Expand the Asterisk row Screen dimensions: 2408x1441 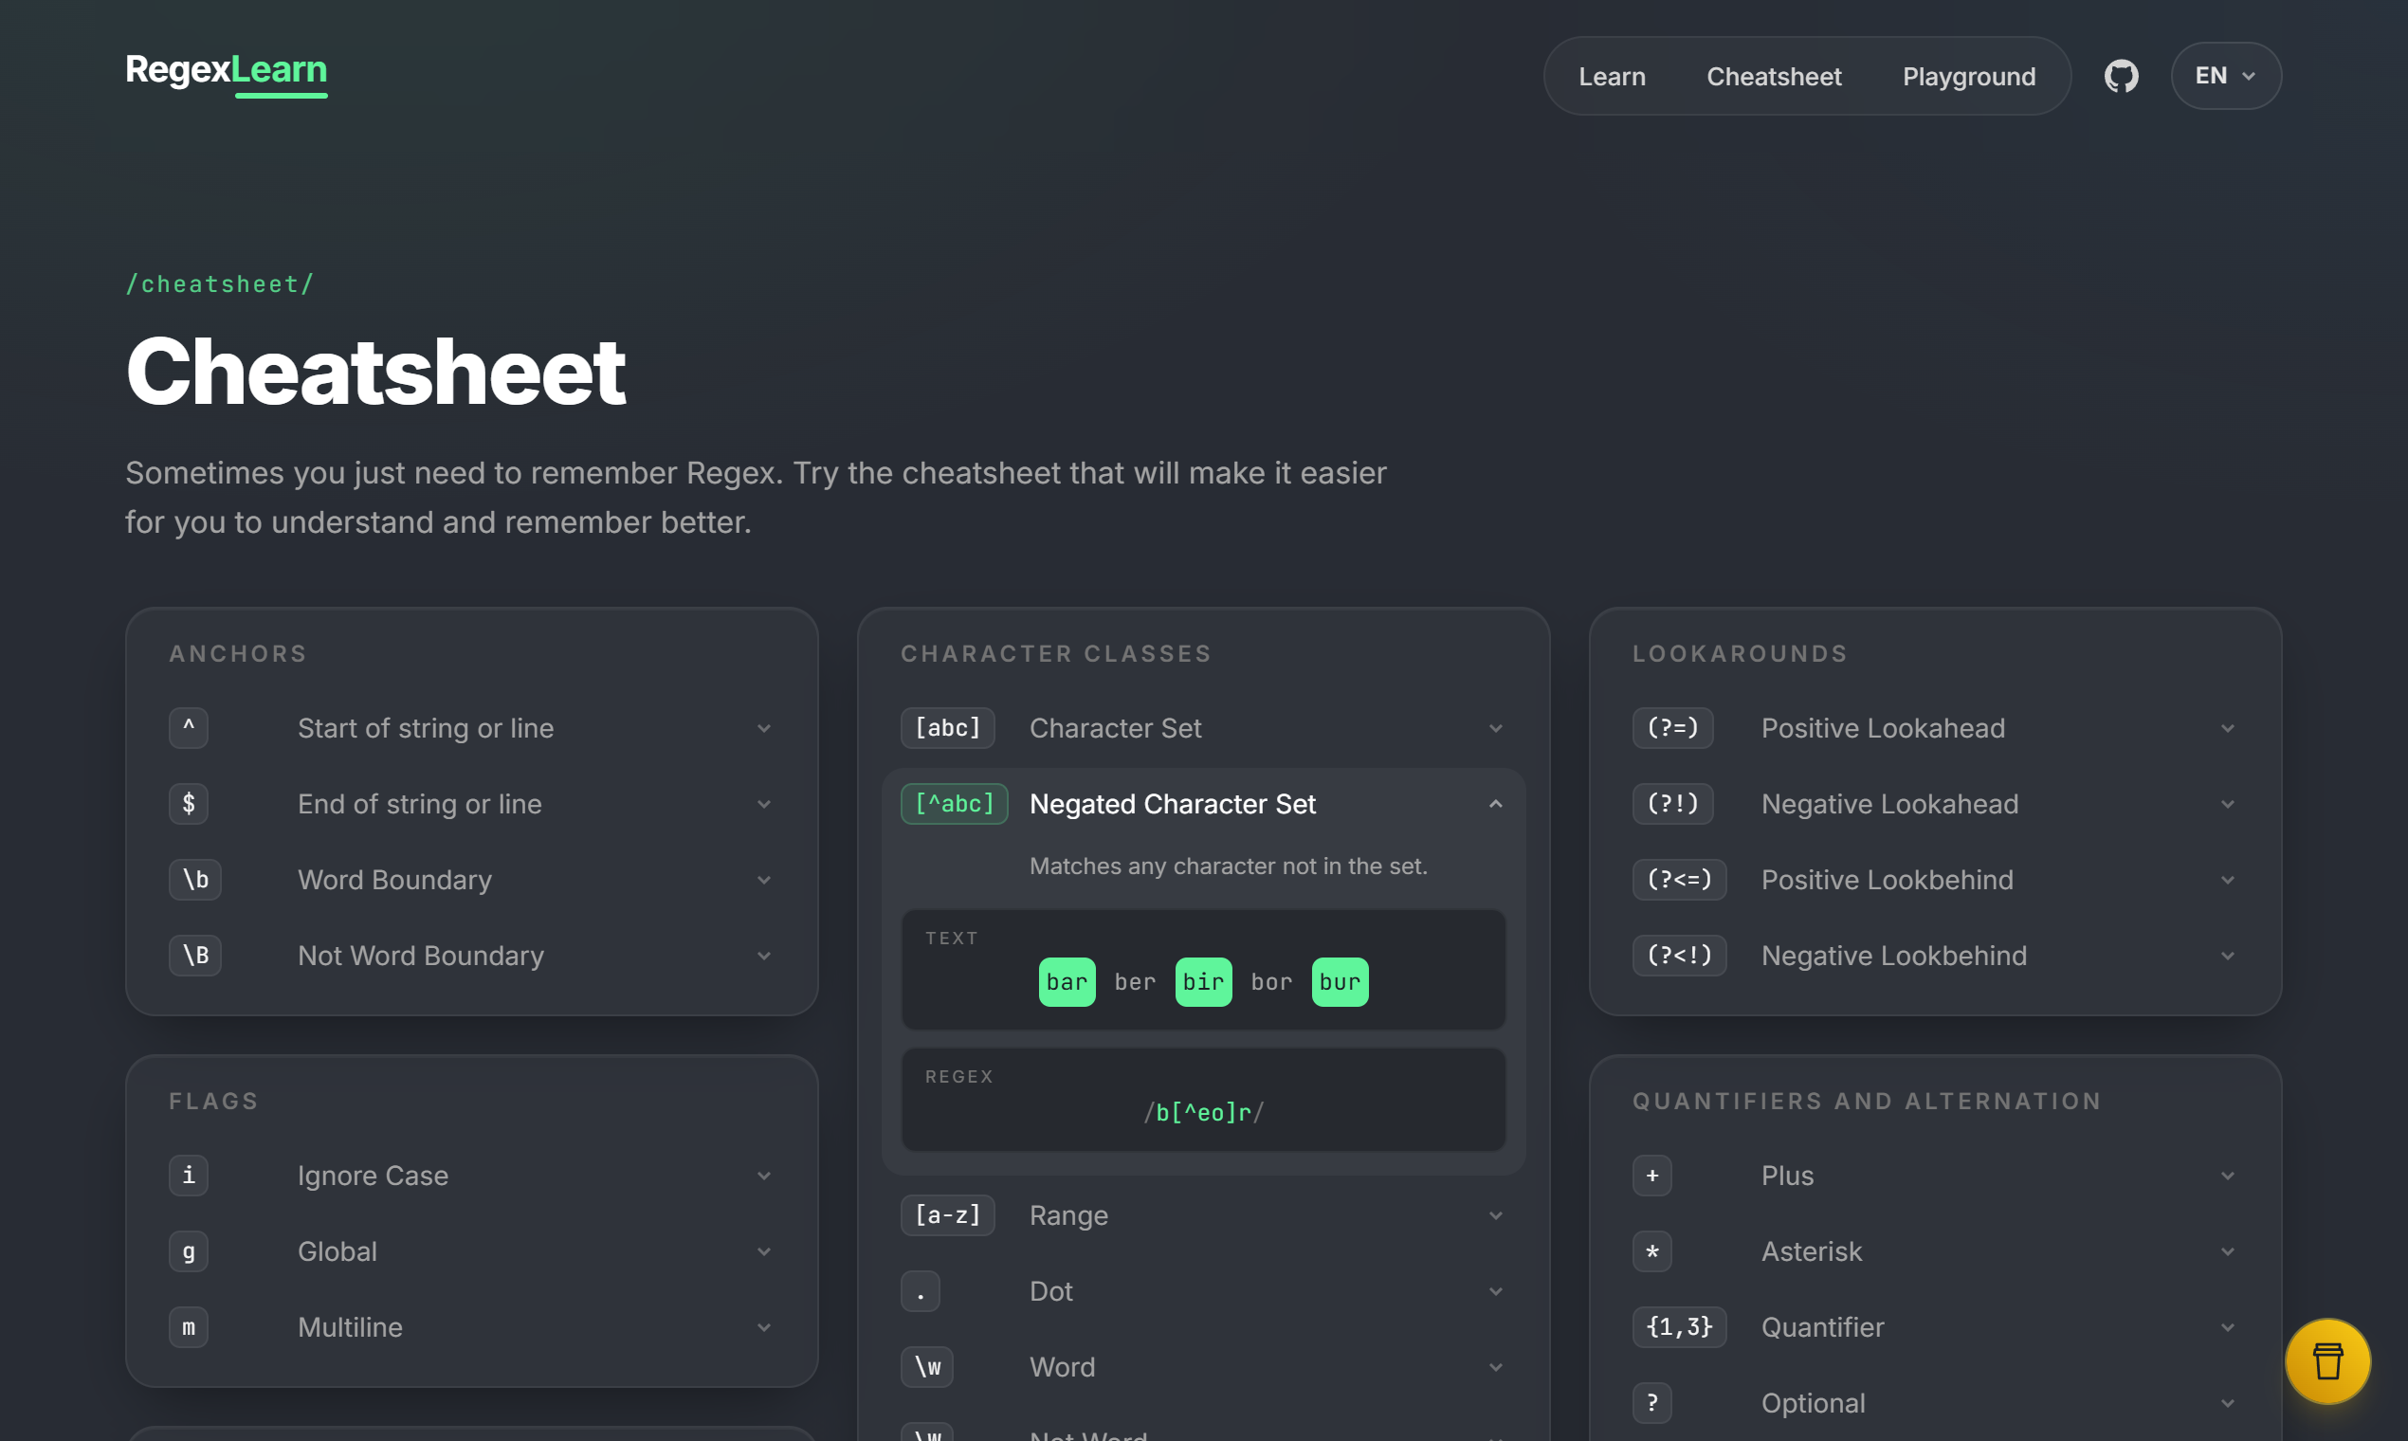coord(1935,1251)
